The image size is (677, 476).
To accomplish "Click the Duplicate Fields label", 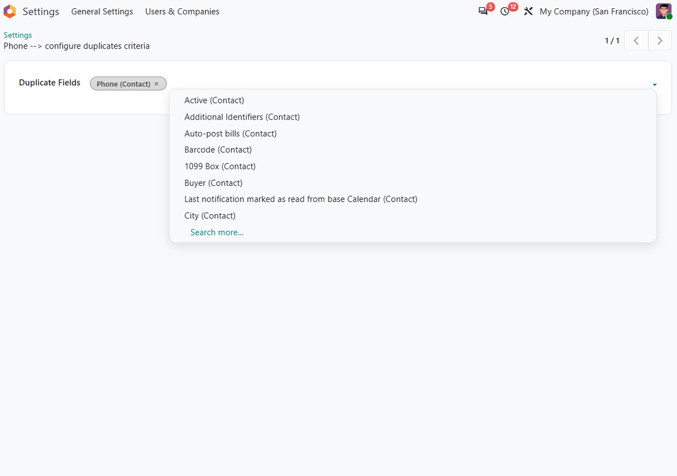I will click(x=50, y=83).
